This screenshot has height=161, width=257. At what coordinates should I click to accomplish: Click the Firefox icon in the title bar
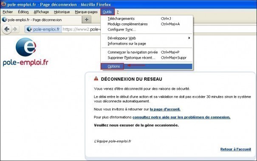tap(3, 4)
